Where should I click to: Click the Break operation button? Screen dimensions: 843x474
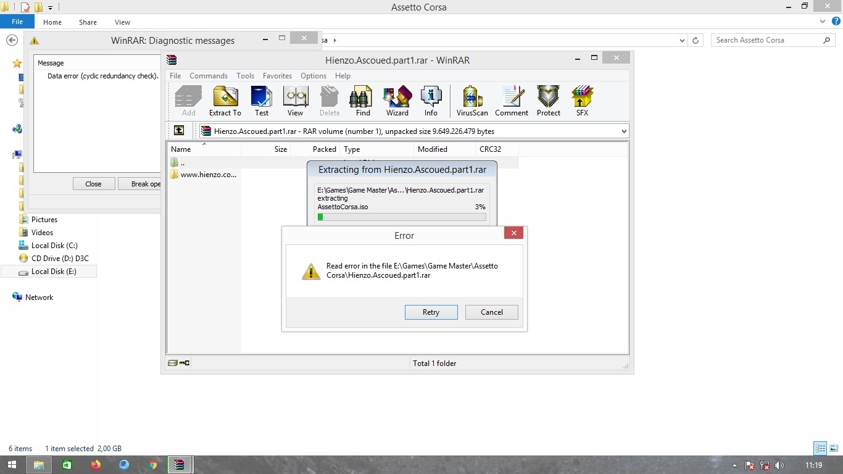point(141,184)
